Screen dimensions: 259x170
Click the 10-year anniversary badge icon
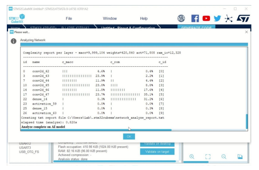[181, 18]
